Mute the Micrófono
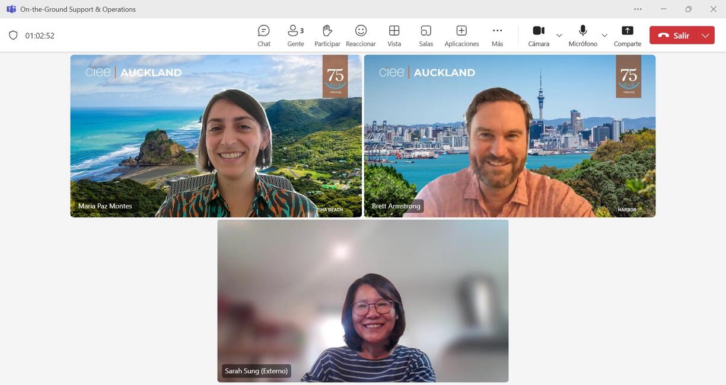726x385 pixels. (x=582, y=36)
